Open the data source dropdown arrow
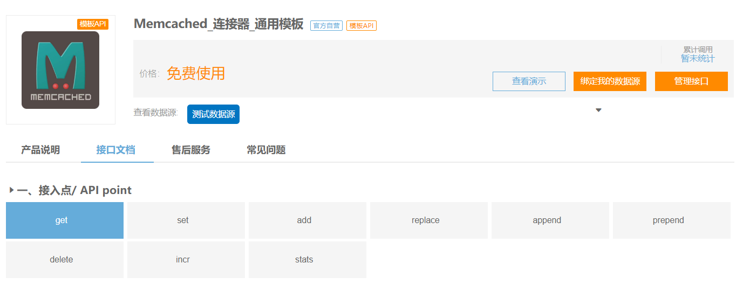This screenshot has width=743, height=284. 598,110
